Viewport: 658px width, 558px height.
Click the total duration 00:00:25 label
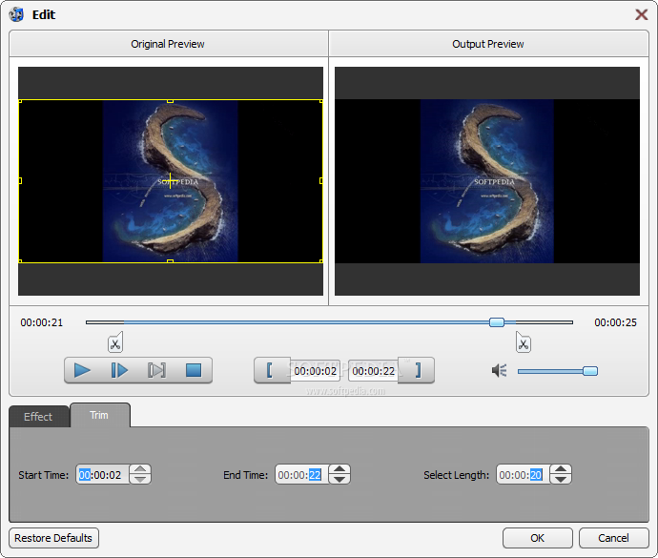tap(615, 322)
